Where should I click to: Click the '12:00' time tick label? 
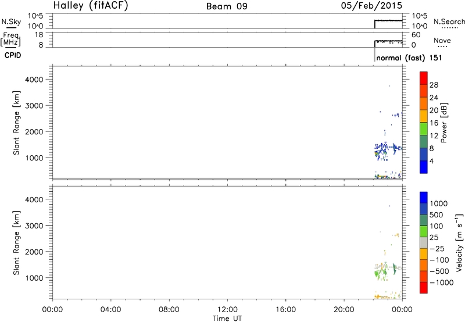227,309
